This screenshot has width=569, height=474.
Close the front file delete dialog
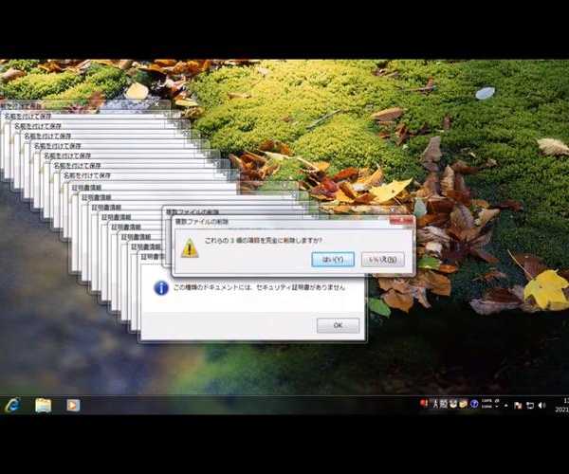(402, 220)
